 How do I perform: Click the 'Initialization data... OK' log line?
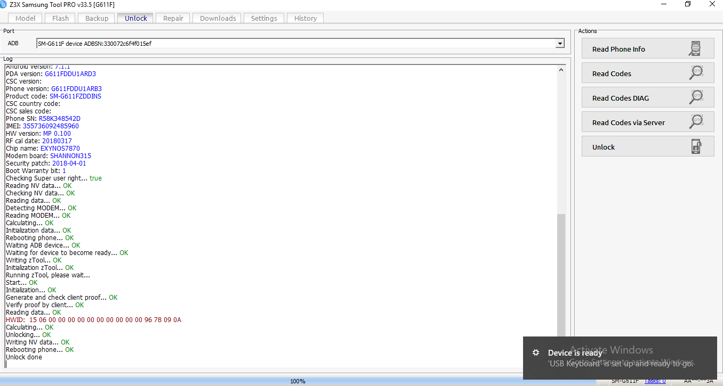[38, 231]
